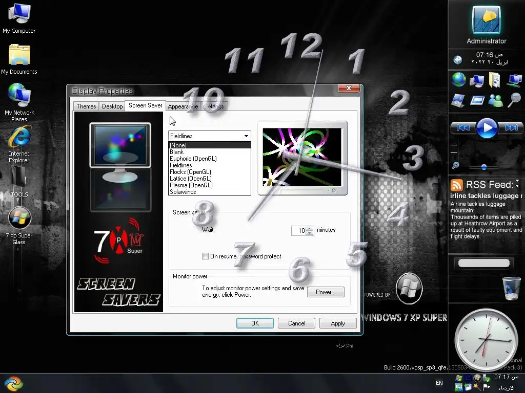The image size is (525, 393).
Task: Open My Network Places icon
Action: (x=19, y=102)
